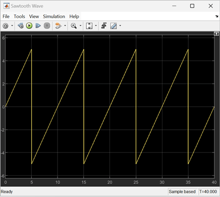Click the y-axis label -4
The height and width of the screenshot is (197, 220).
[3, 153]
